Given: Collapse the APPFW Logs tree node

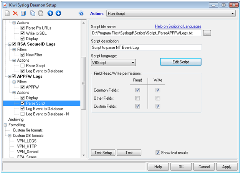Looking at the screenshot, I should 9,76.
